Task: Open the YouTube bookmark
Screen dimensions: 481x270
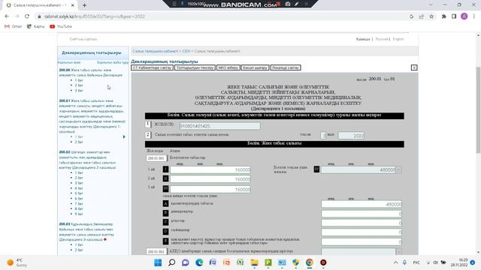Action: [x=61, y=27]
